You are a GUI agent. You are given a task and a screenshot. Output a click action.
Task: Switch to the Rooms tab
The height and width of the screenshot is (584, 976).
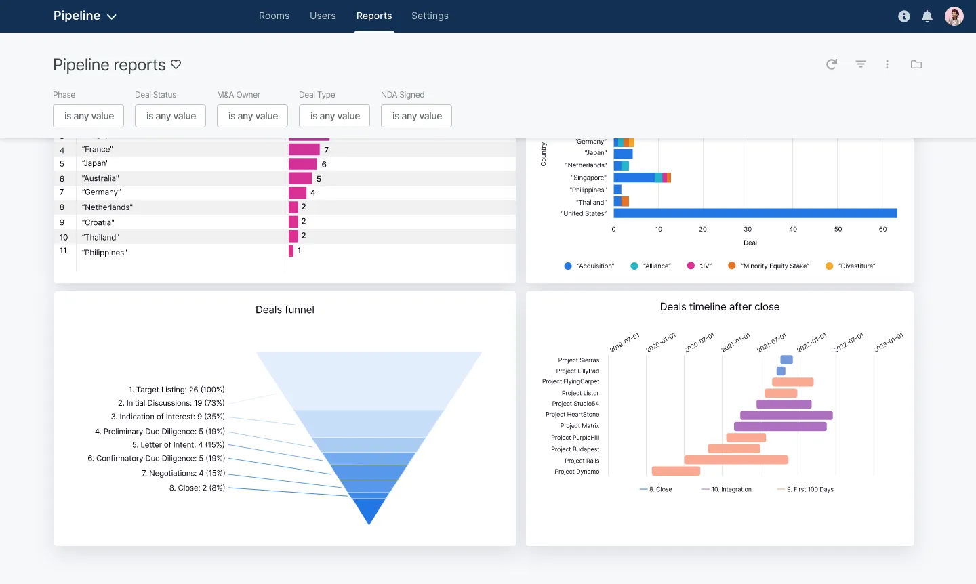click(x=274, y=16)
